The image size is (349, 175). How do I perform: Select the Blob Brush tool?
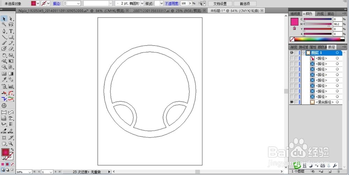[4, 49]
